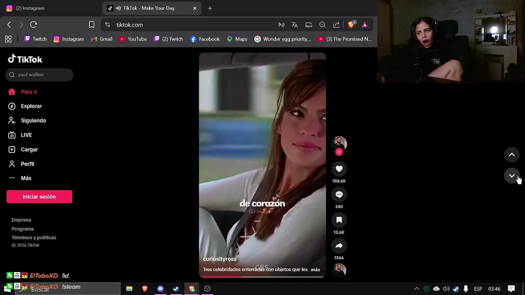Follow creator with red plus badge
Image resolution: width=525 pixels, height=295 pixels.
coord(339,152)
